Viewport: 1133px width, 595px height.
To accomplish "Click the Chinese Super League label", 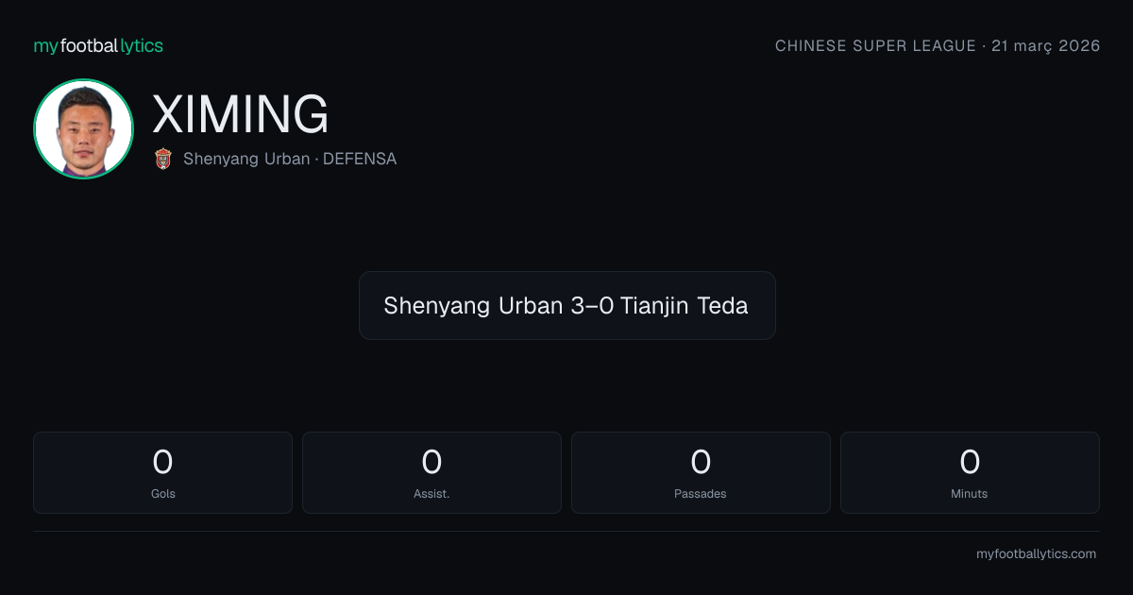I will (875, 45).
